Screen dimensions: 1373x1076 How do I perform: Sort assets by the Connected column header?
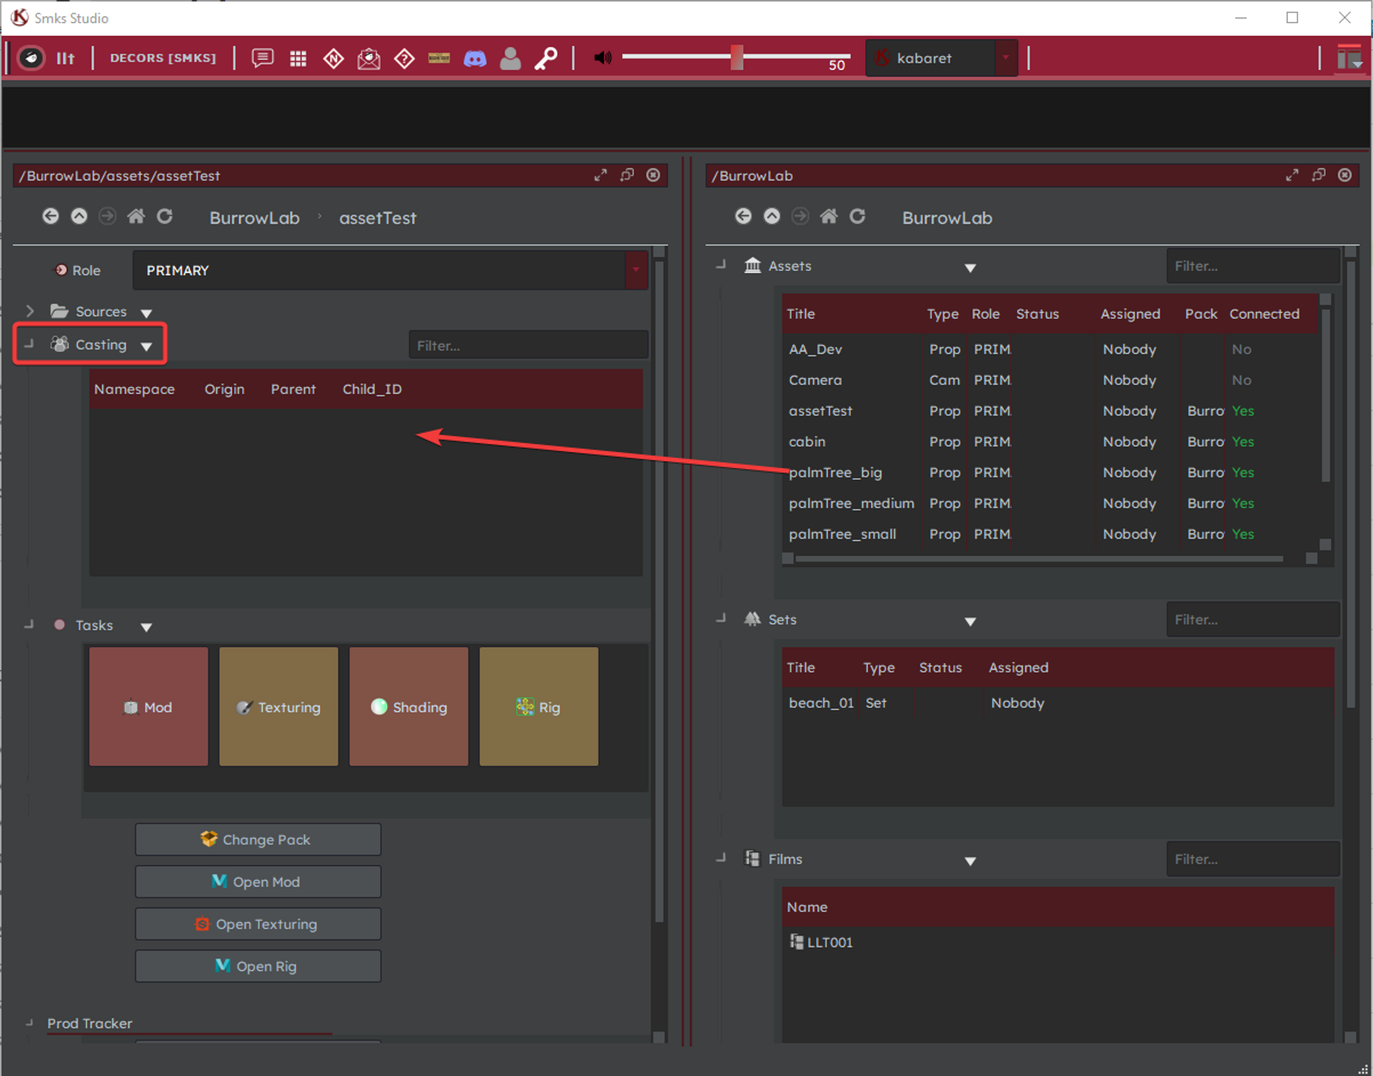(x=1265, y=314)
